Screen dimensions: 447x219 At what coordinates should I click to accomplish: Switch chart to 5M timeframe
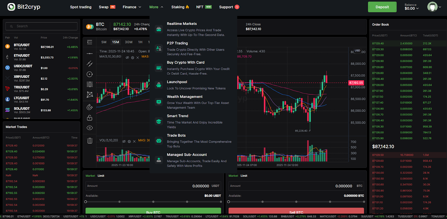[x=104, y=42]
